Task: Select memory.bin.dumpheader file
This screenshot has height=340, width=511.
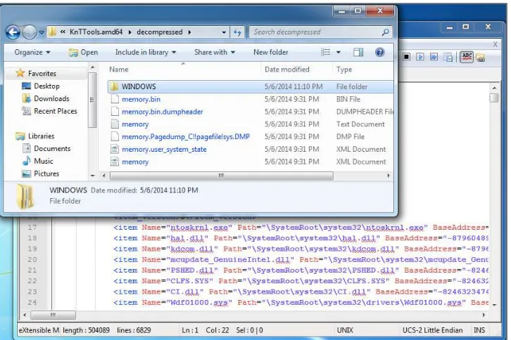Action: [163, 112]
